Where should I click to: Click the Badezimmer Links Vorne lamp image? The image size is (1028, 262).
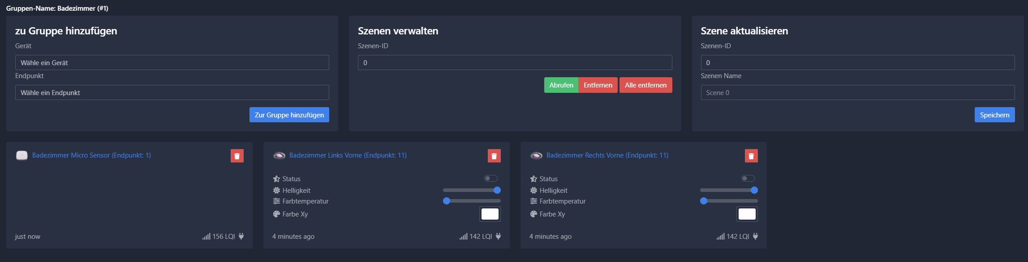click(x=279, y=155)
